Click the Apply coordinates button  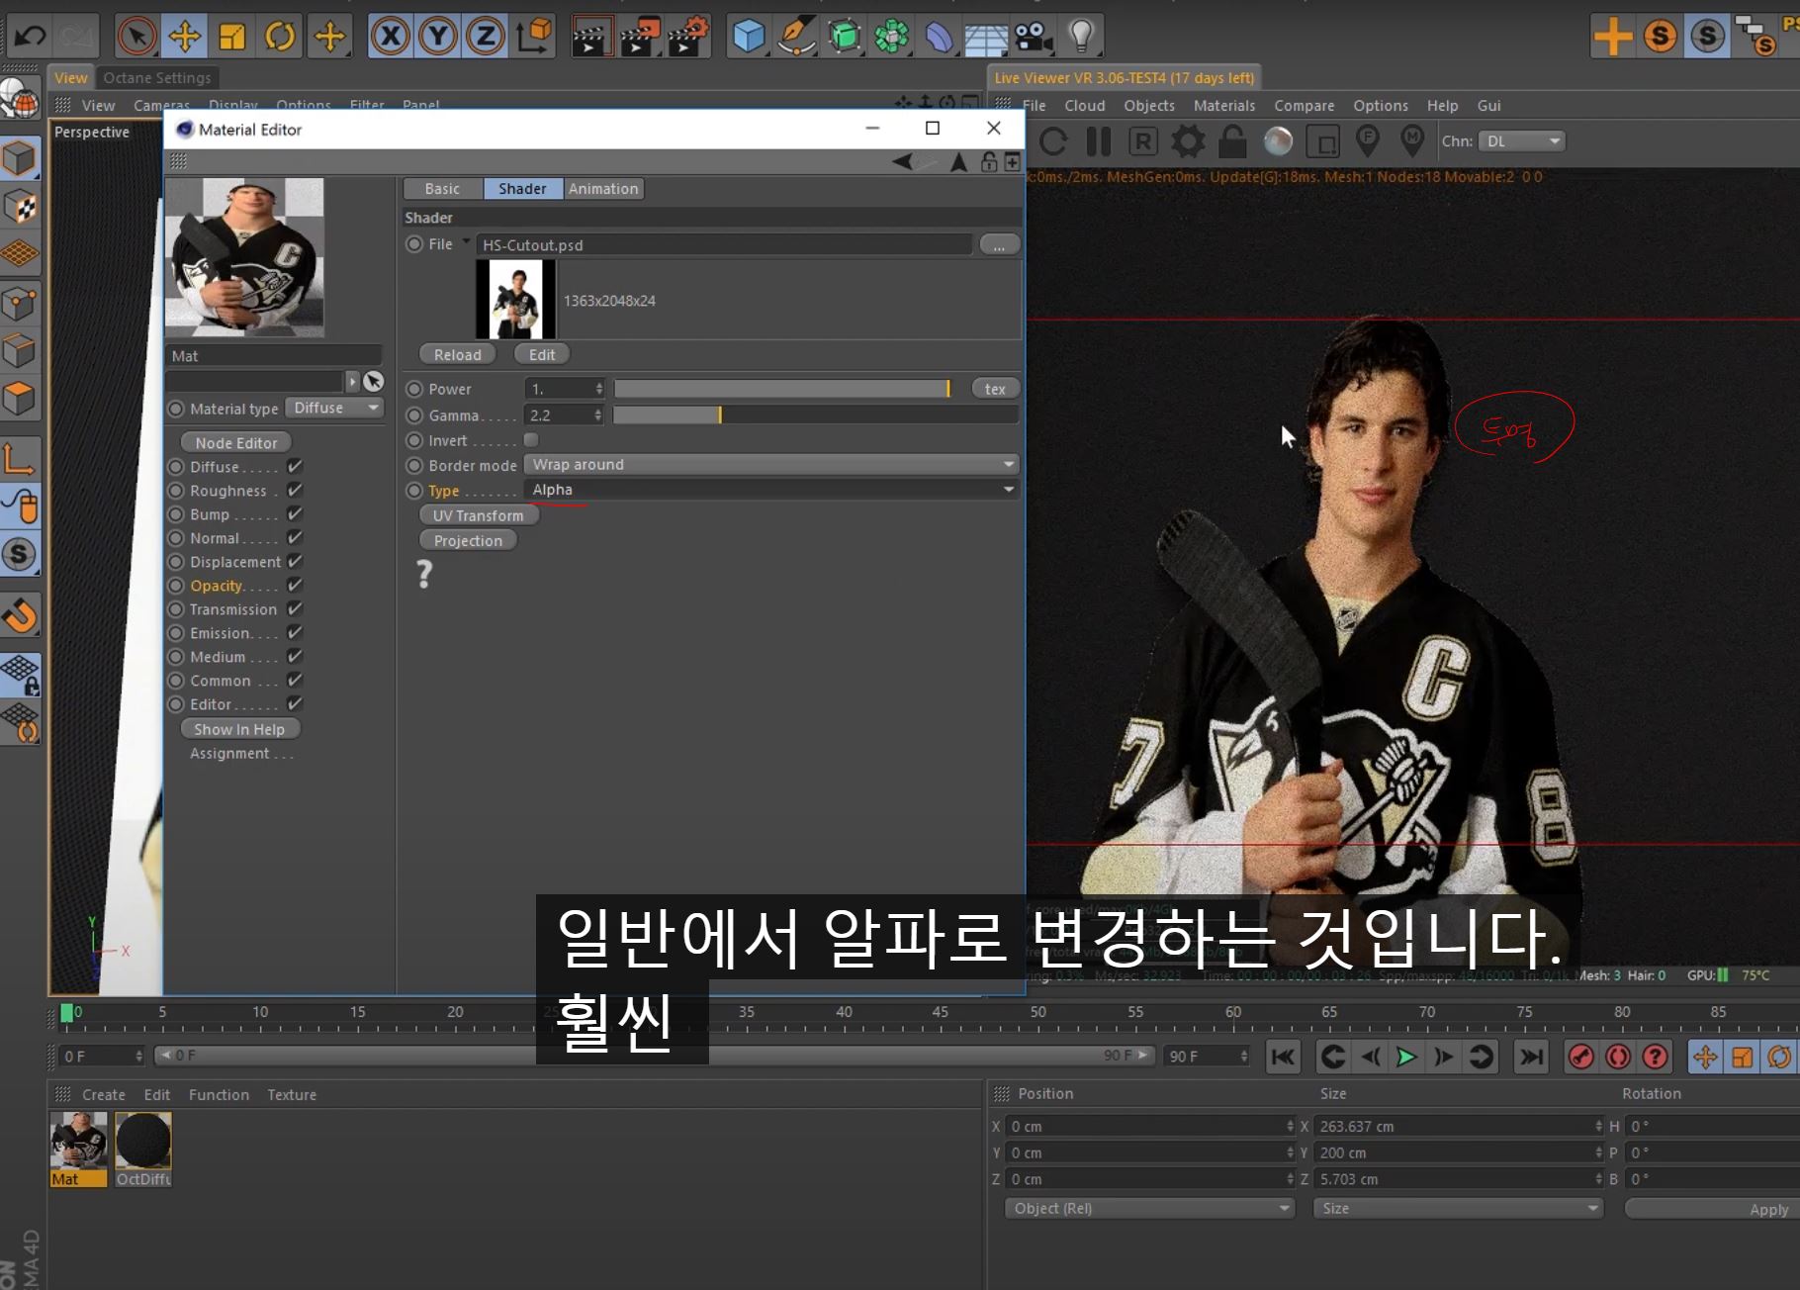[1713, 1209]
